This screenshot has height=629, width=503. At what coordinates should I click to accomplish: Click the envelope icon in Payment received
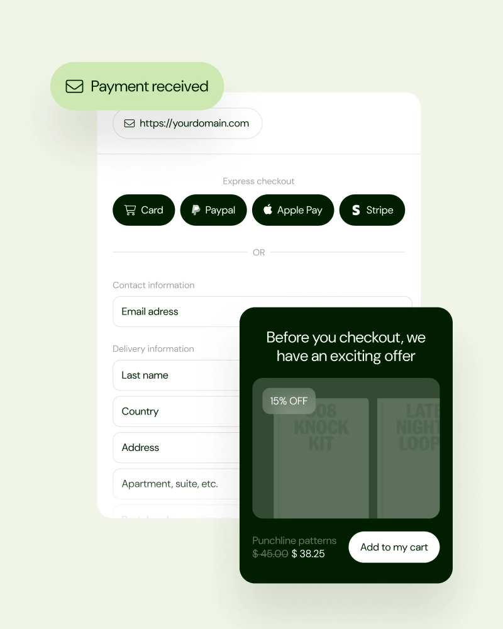point(75,86)
